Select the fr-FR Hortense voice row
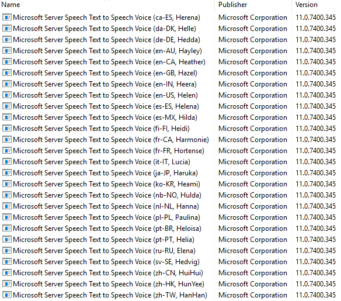 (109, 151)
